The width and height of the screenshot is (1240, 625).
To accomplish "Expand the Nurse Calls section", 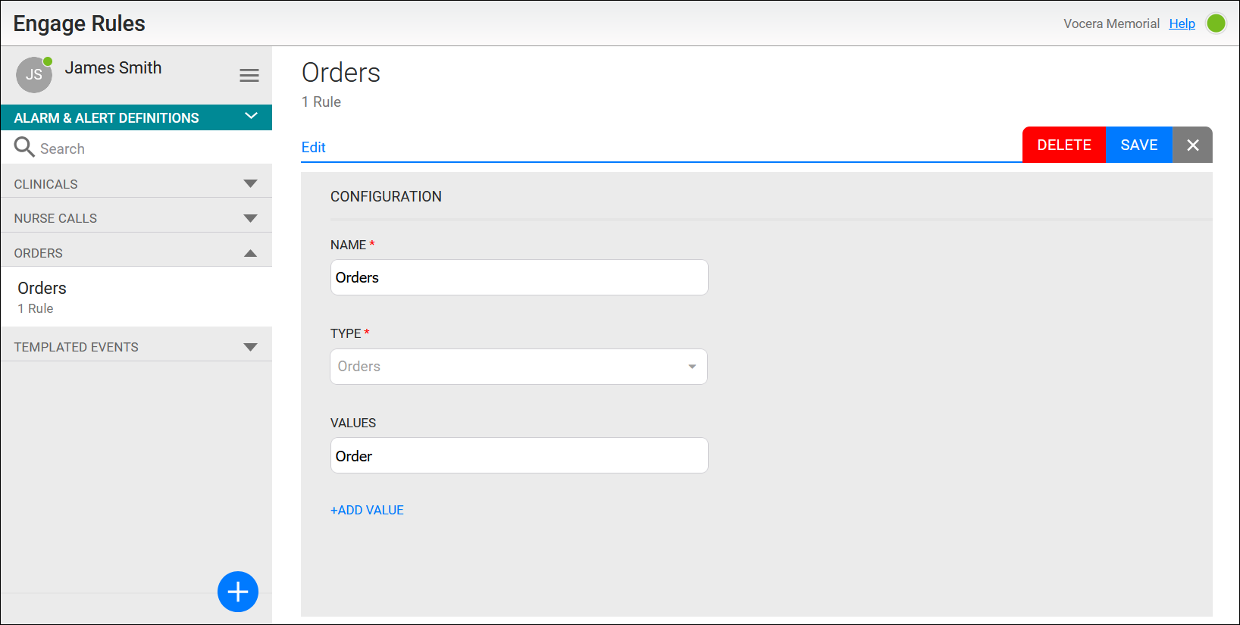I will [x=250, y=218].
